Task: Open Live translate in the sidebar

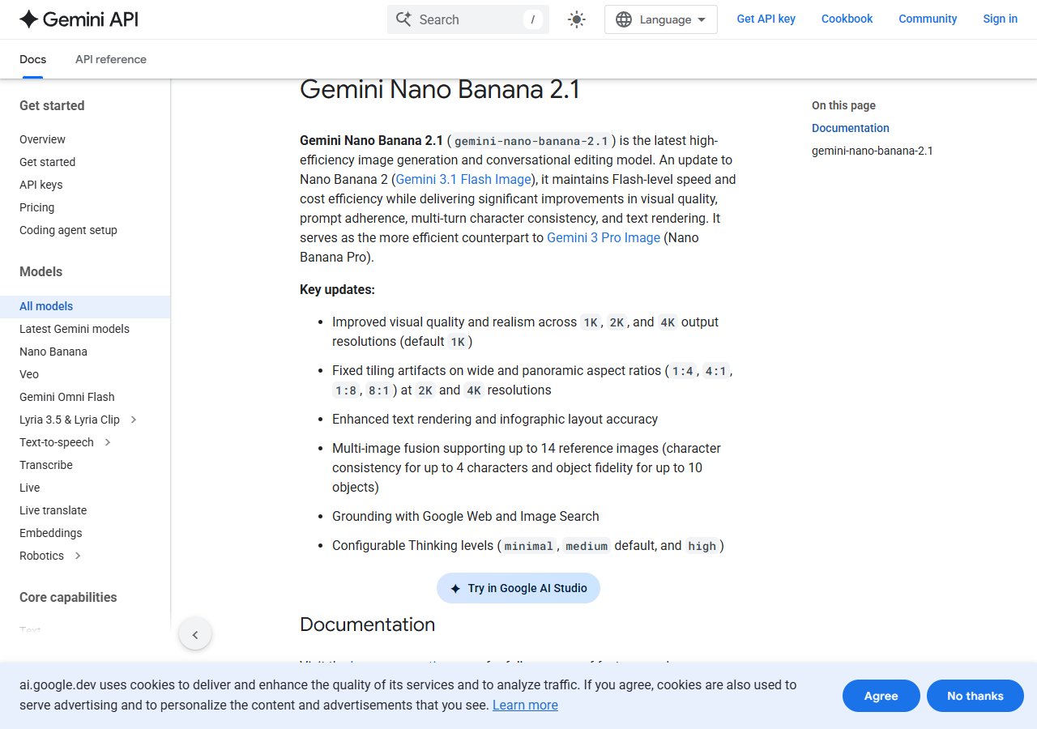Action: 53,510
